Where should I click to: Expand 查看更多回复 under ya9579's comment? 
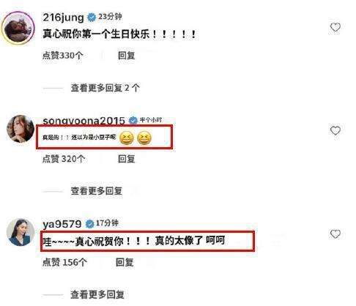(x=97, y=294)
